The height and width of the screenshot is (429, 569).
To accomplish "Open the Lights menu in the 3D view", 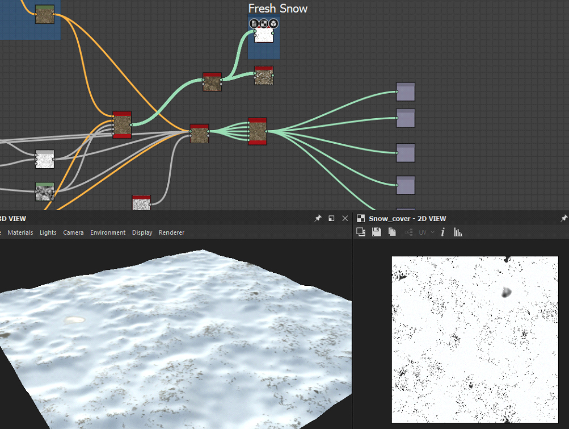I will 48,232.
